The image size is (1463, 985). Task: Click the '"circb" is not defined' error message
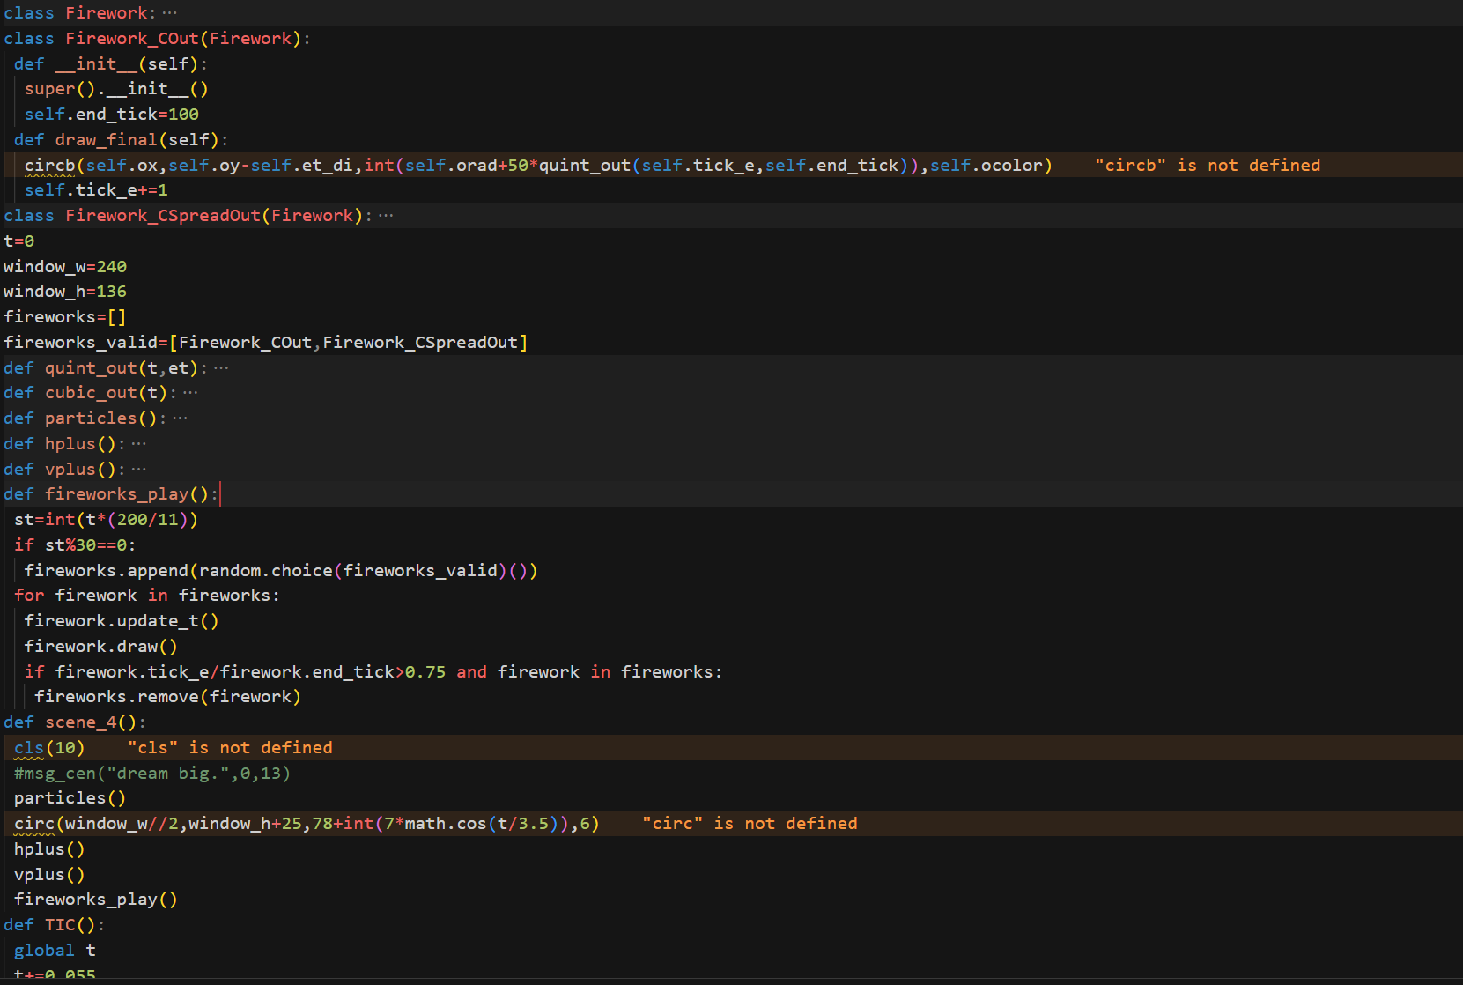pos(1207,166)
